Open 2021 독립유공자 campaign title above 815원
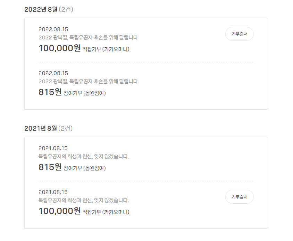293x241 pixels. [84, 156]
